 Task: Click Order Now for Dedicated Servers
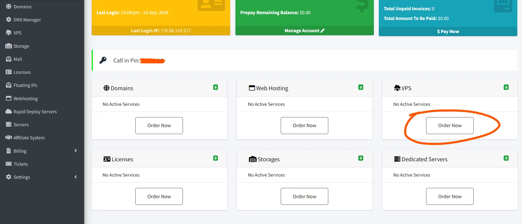click(449, 197)
